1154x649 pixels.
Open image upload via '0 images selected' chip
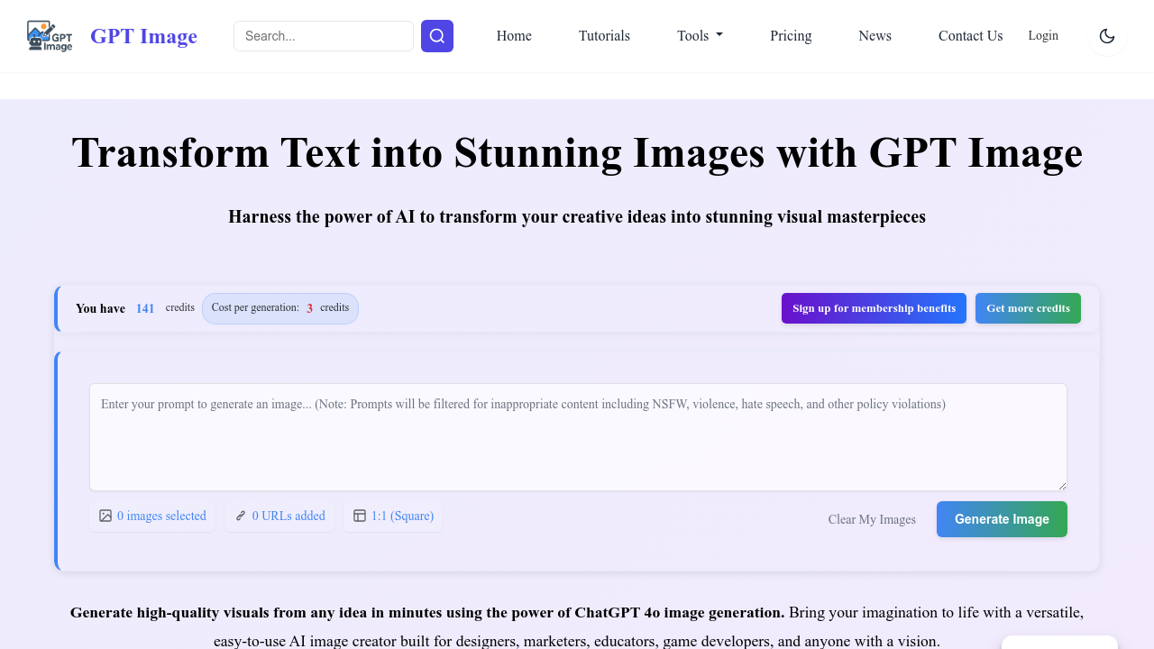pos(152,516)
